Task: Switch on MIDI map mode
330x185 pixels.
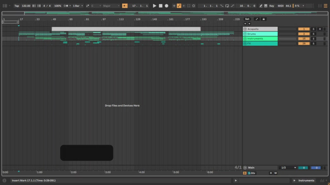Action: point(281,6)
